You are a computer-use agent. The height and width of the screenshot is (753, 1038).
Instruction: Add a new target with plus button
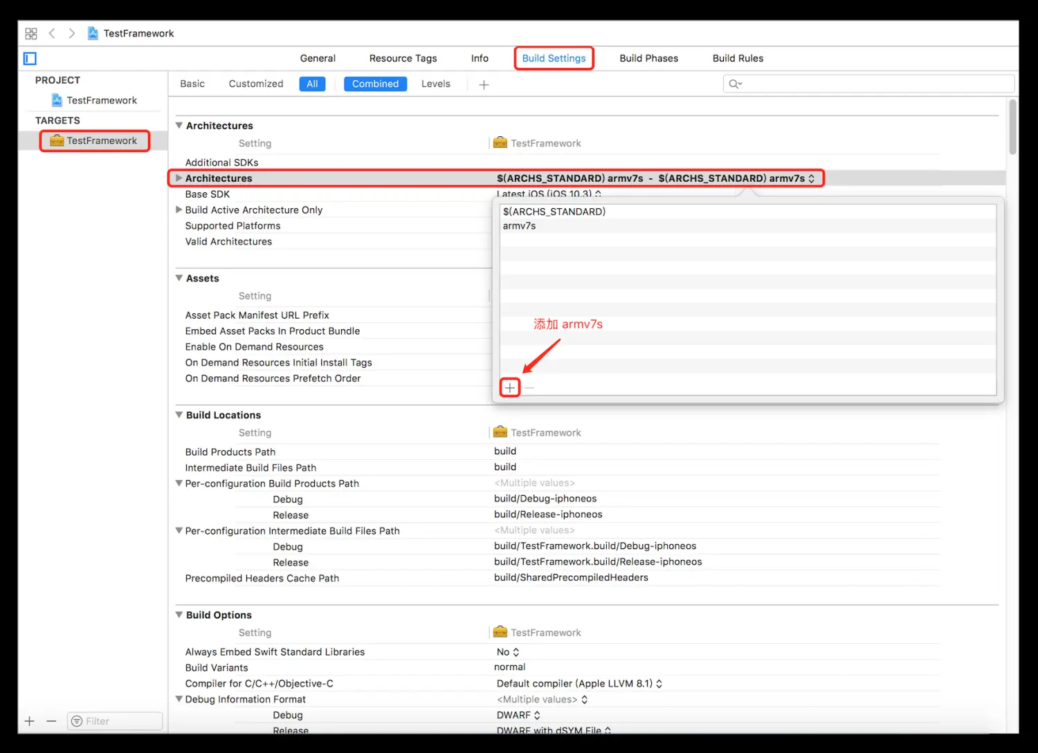[30, 721]
